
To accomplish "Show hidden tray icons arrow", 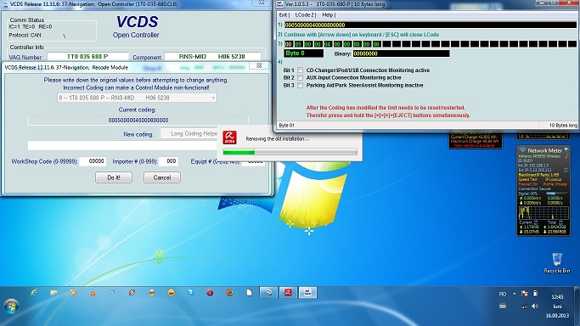I will [x=514, y=294].
